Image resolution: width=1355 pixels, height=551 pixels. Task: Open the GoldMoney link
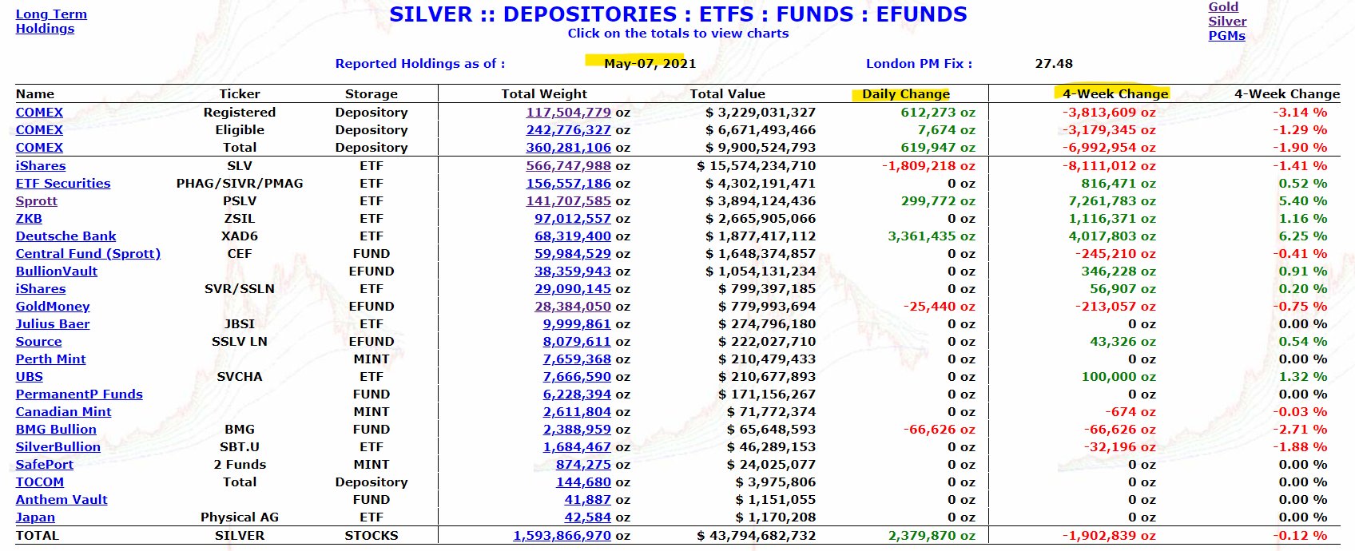(53, 307)
